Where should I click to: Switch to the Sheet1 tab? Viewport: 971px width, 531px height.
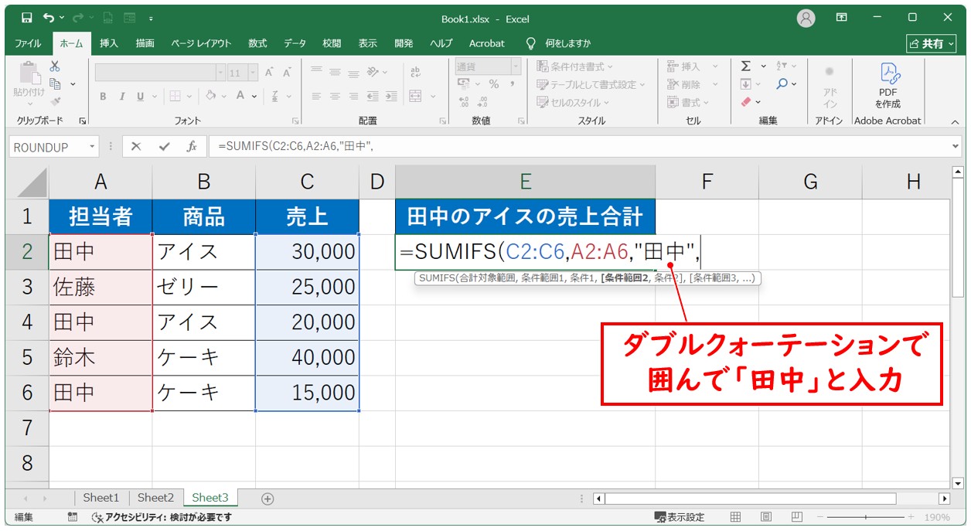(x=101, y=499)
